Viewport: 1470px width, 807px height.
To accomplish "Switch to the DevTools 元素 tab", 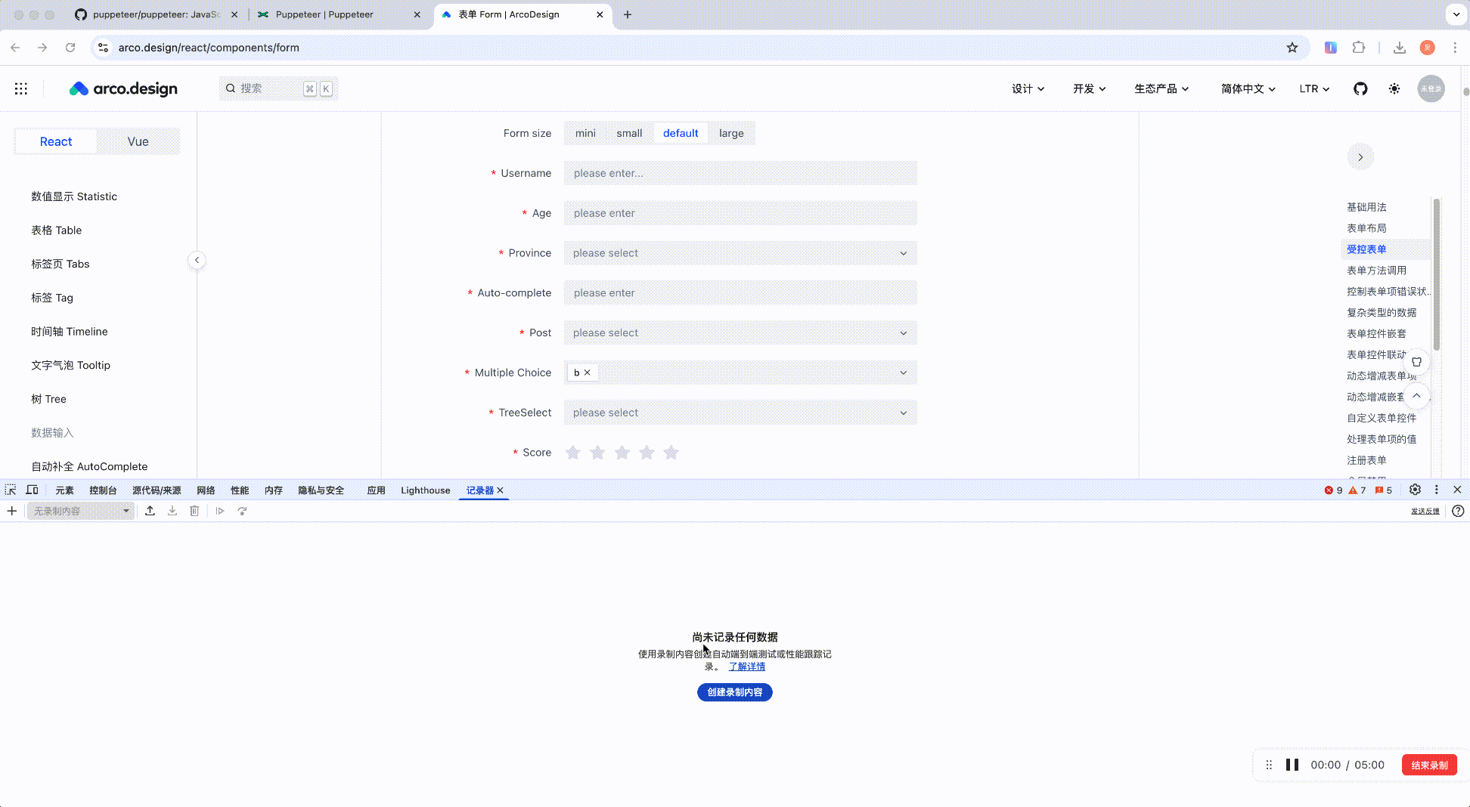I will click(64, 490).
